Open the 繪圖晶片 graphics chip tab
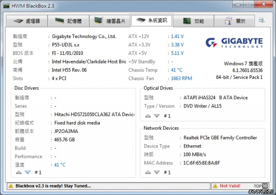This screenshot has width=276, height=195. click(110, 21)
